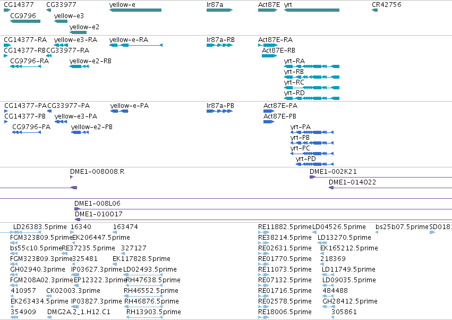Select the long yrt gene bar
Screen dimensions: 452x320
coord(312,10)
